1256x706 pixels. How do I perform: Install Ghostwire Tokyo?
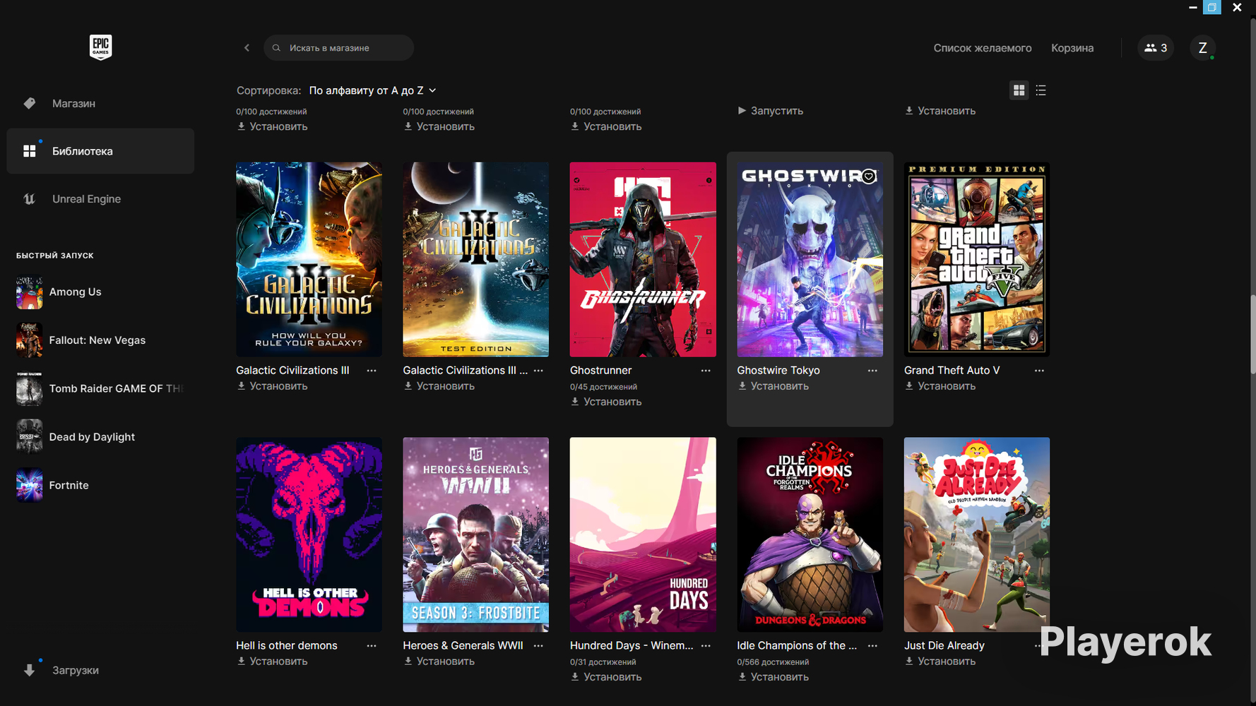point(773,386)
